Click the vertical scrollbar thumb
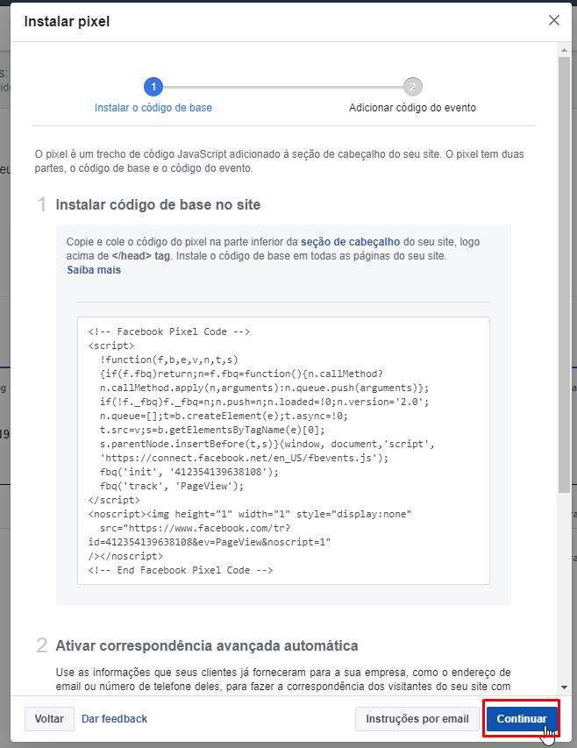This screenshot has height=748, width=577. 564,274
